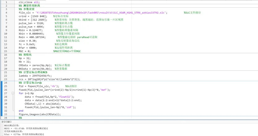The width and height of the screenshot is (258, 136).
Task: Click 'Rfar = 6000;' code
Action: click(x=28, y=48)
